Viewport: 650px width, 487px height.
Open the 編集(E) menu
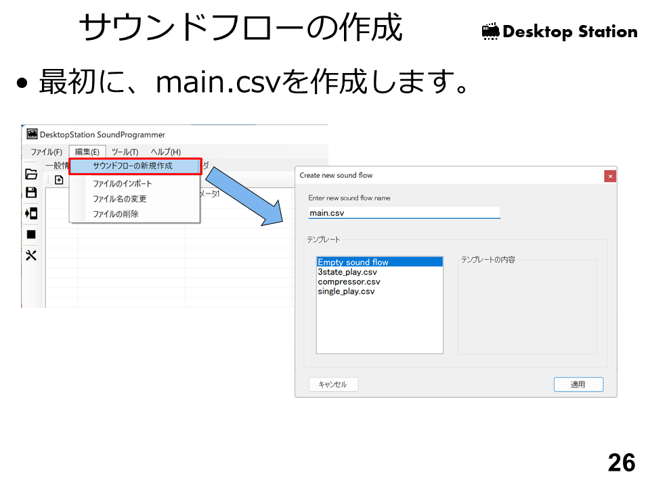(87, 152)
